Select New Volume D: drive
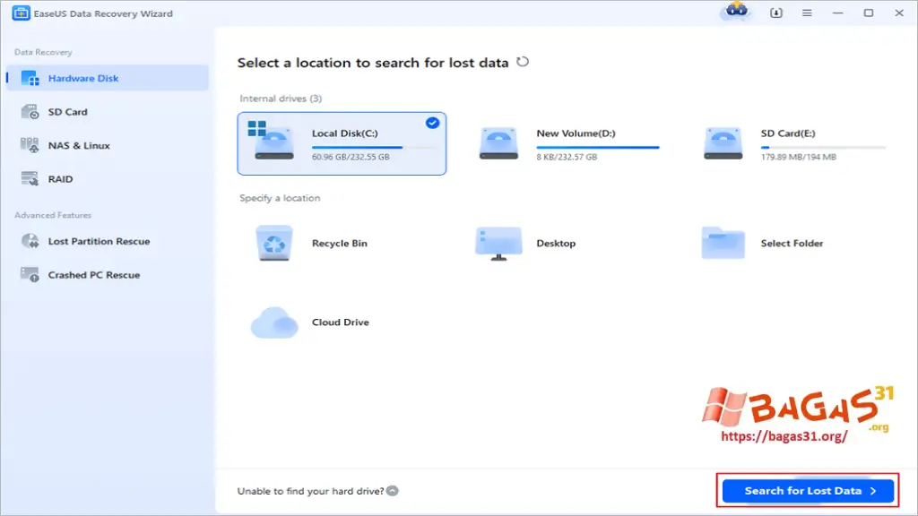Viewport: 918px width, 516px height. click(574, 143)
